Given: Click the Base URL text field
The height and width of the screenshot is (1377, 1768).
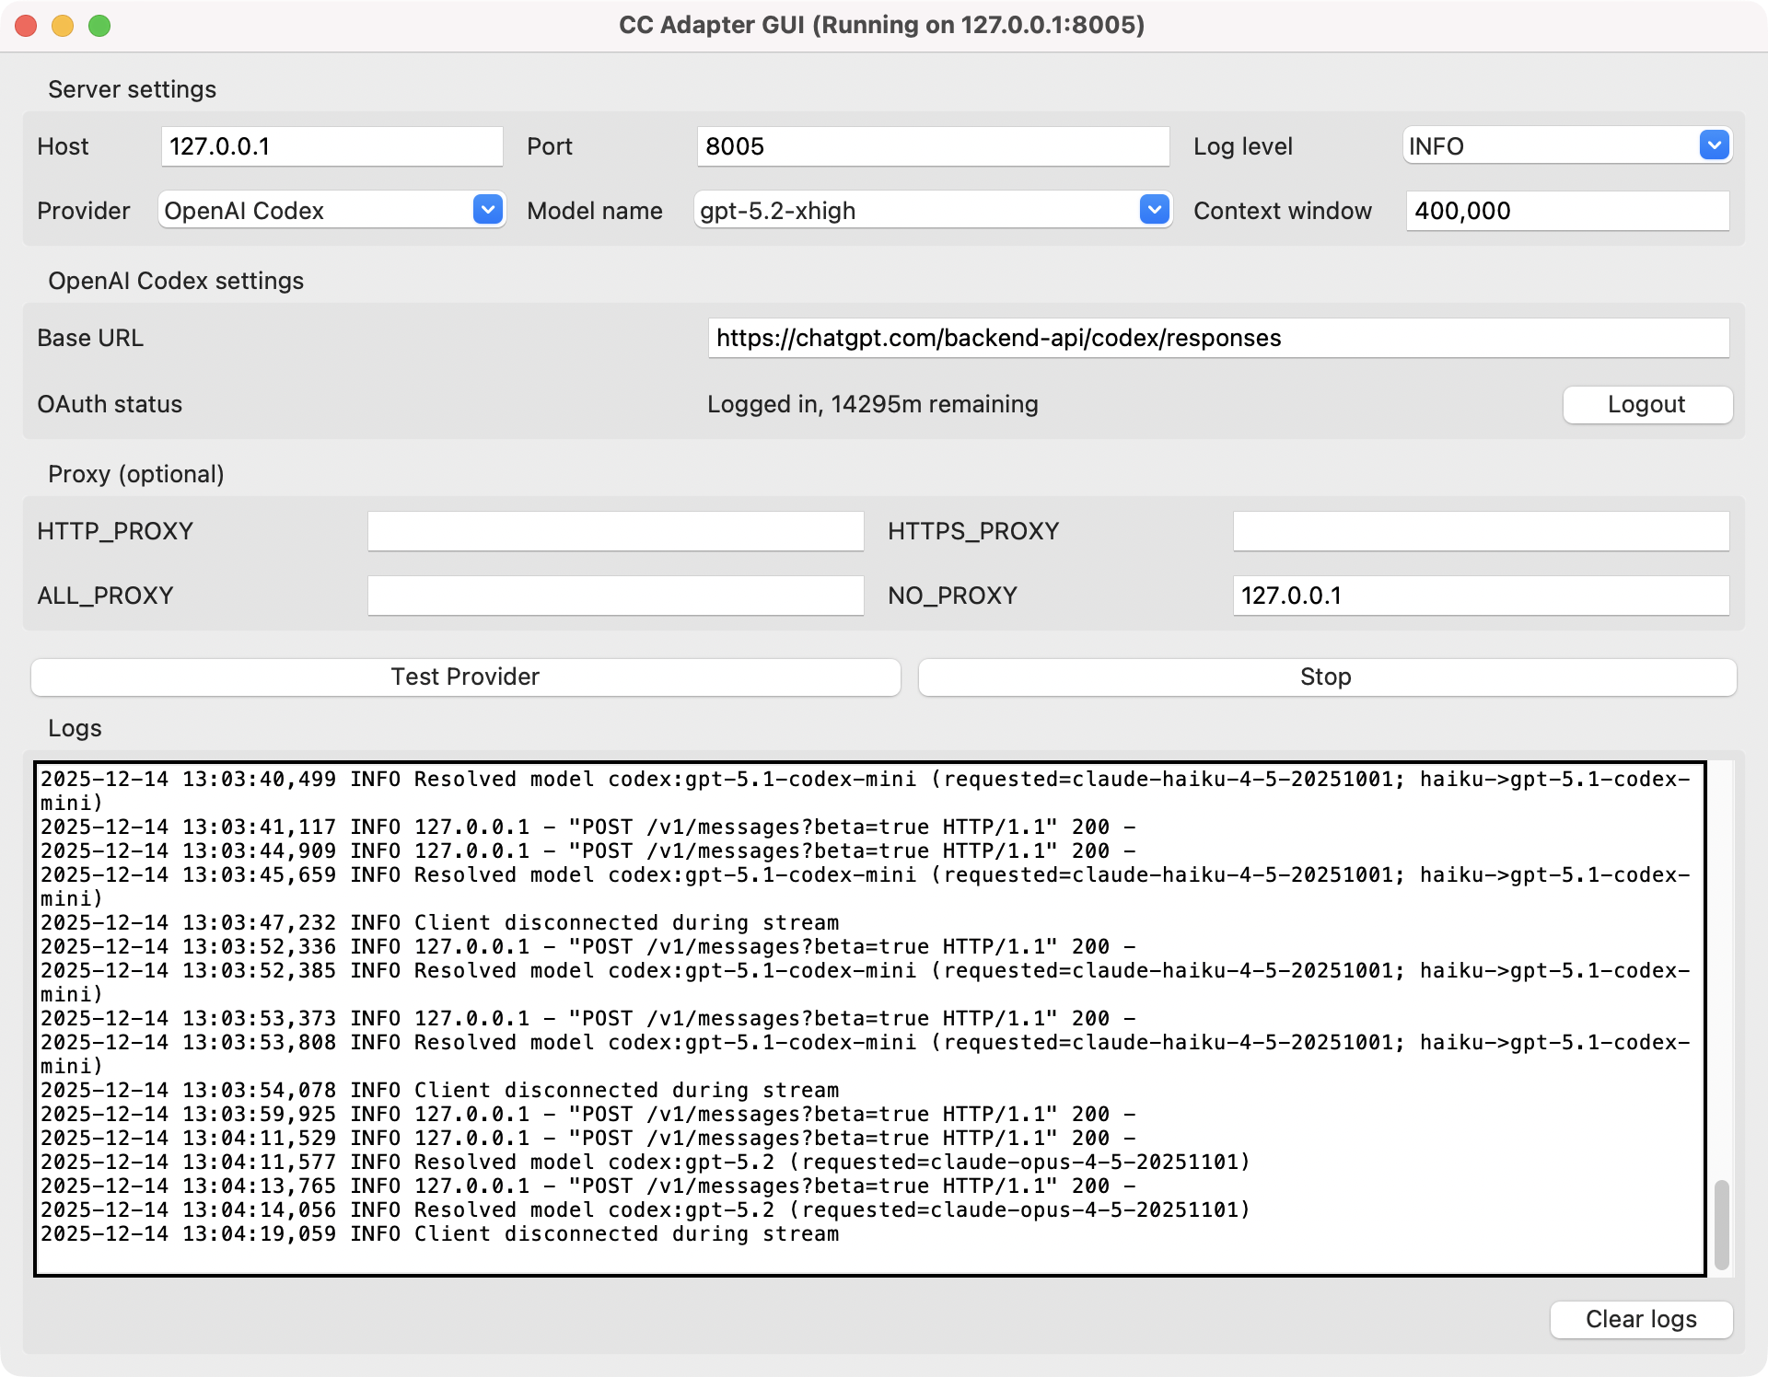Looking at the screenshot, I should coord(1219,338).
